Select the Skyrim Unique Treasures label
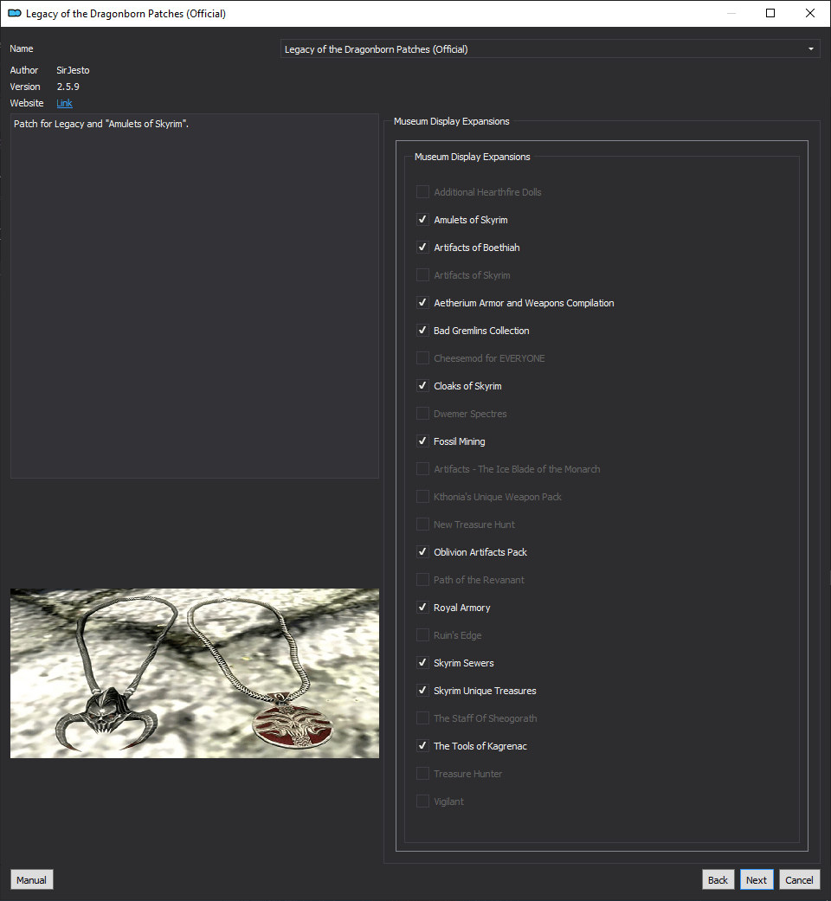 485,690
